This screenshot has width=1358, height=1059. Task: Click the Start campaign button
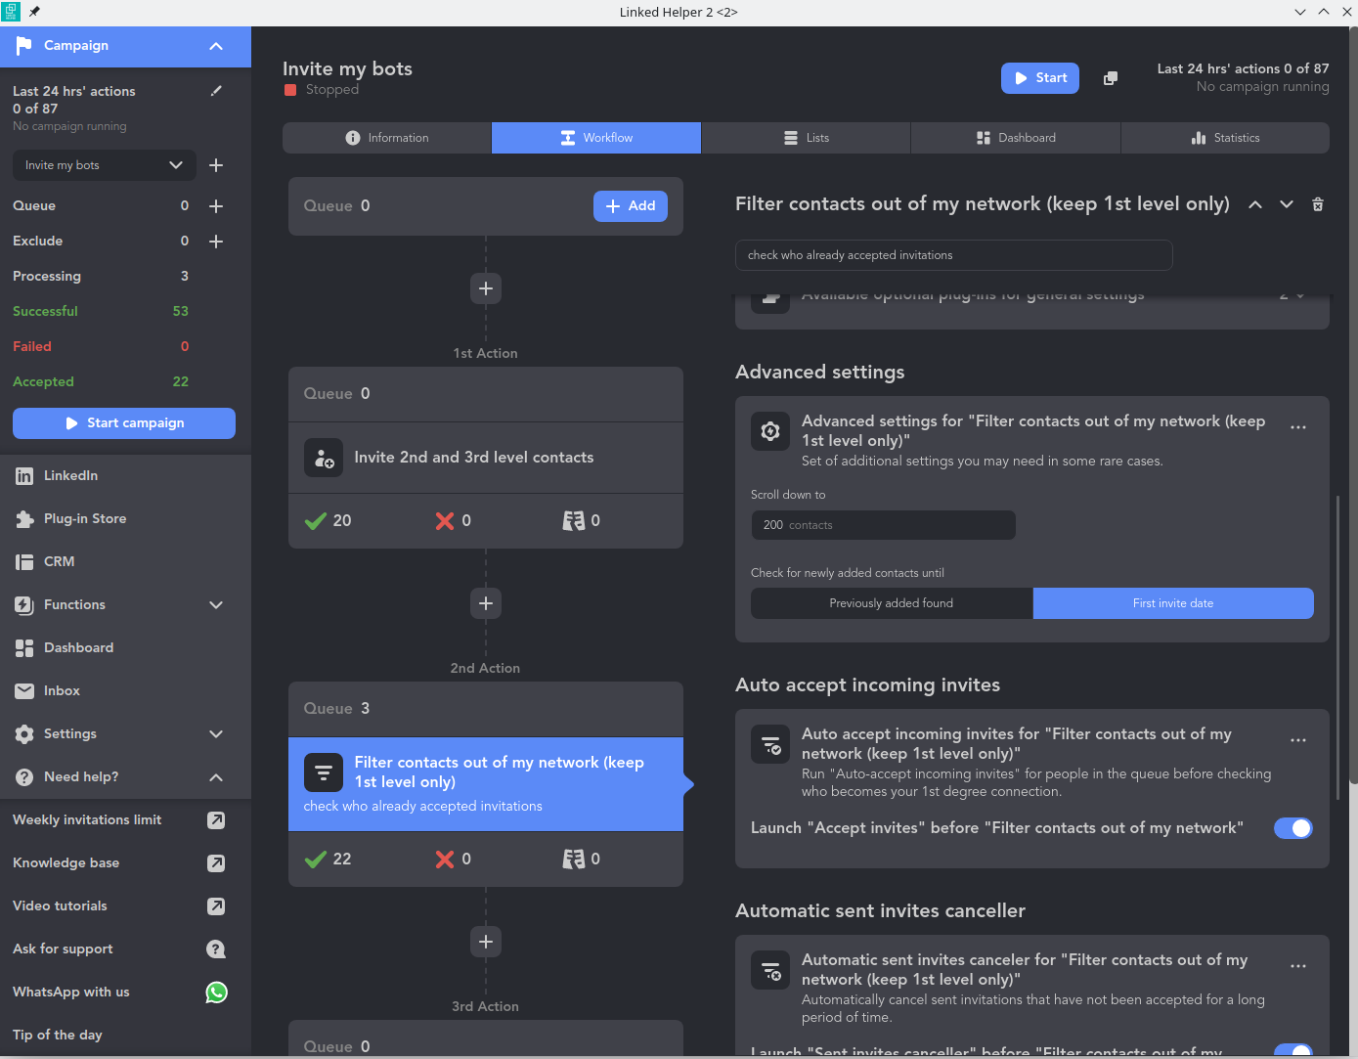tap(124, 423)
